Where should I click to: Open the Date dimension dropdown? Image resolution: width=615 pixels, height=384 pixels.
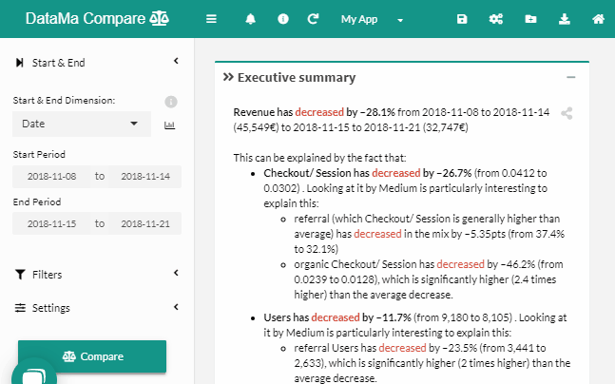tap(82, 124)
